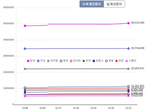Select the 브라질 square marker at 12.08
This screenshot has height=110, width=147.
[25, 69]
